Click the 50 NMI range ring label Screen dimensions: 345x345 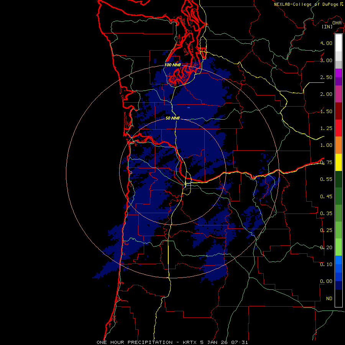point(172,118)
